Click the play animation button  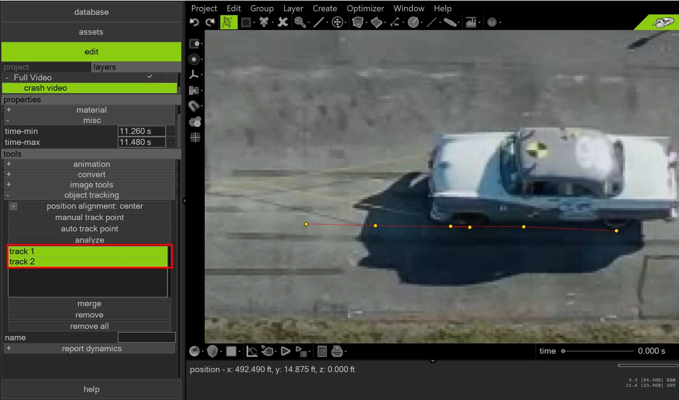point(285,351)
